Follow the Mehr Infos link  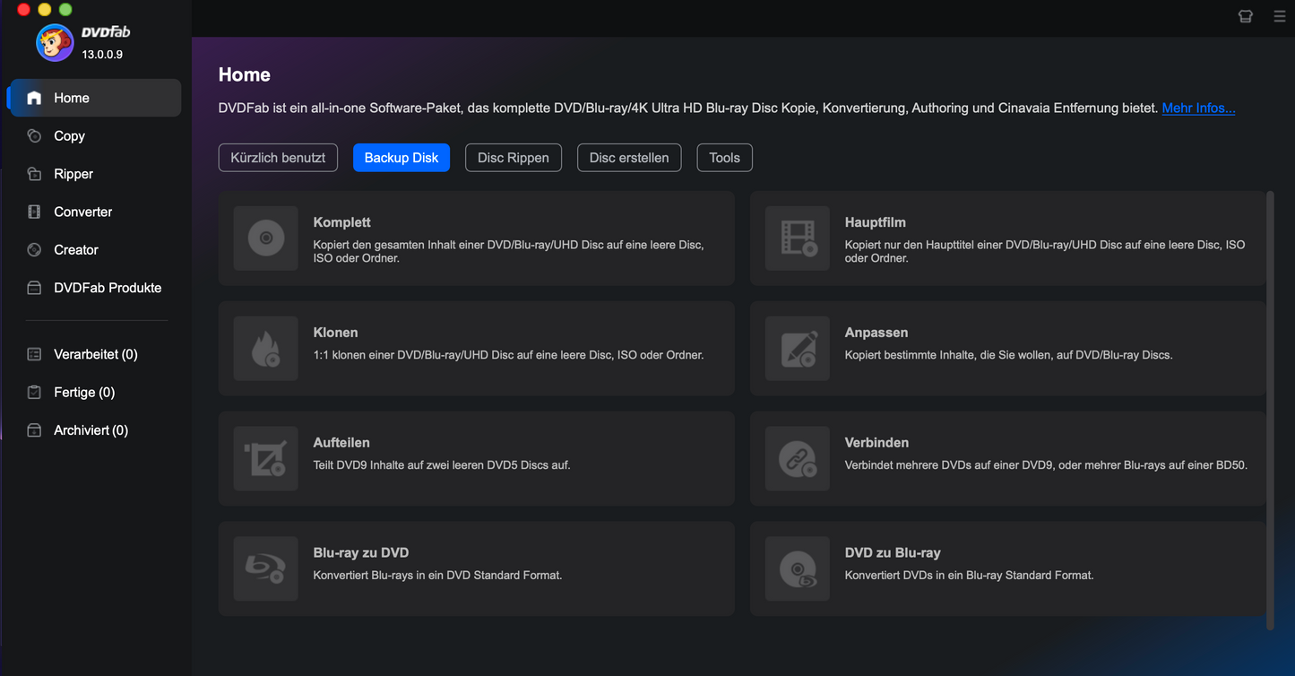1198,108
